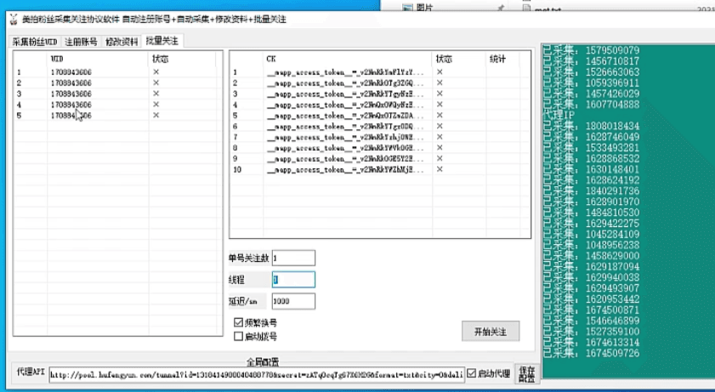This screenshot has height=392, width=715.
Task: Click the app icon in the title bar
Action: pos(16,18)
